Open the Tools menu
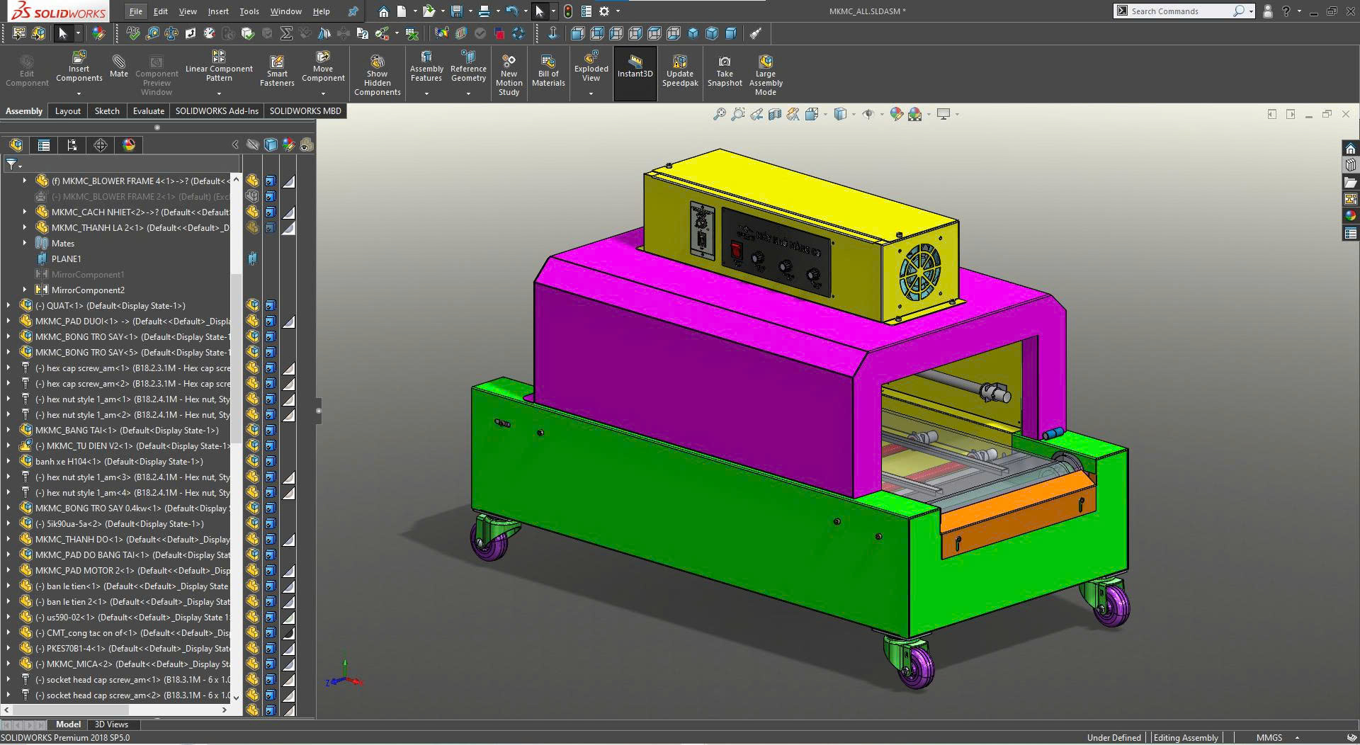The height and width of the screenshot is (745, 1360). pos(249,11)
